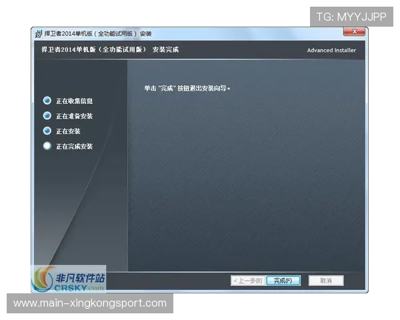
Task: Click the window title 捍卫者2014单机版 安装
Action: click(98, 33)
